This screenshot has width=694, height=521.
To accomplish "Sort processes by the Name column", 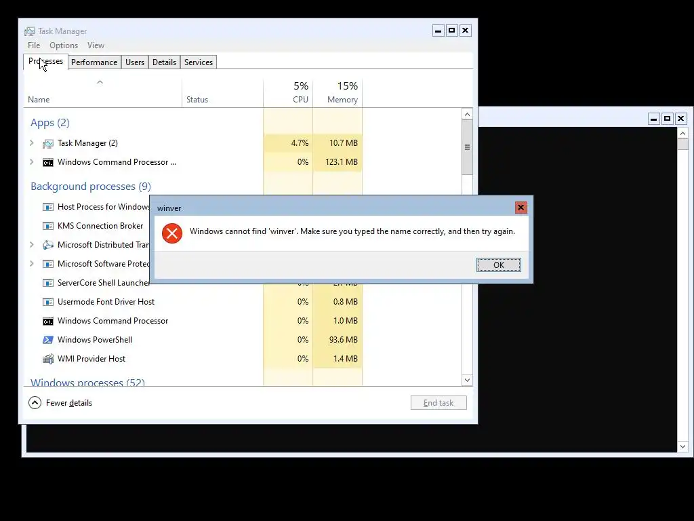I will [x=103, y=94].
